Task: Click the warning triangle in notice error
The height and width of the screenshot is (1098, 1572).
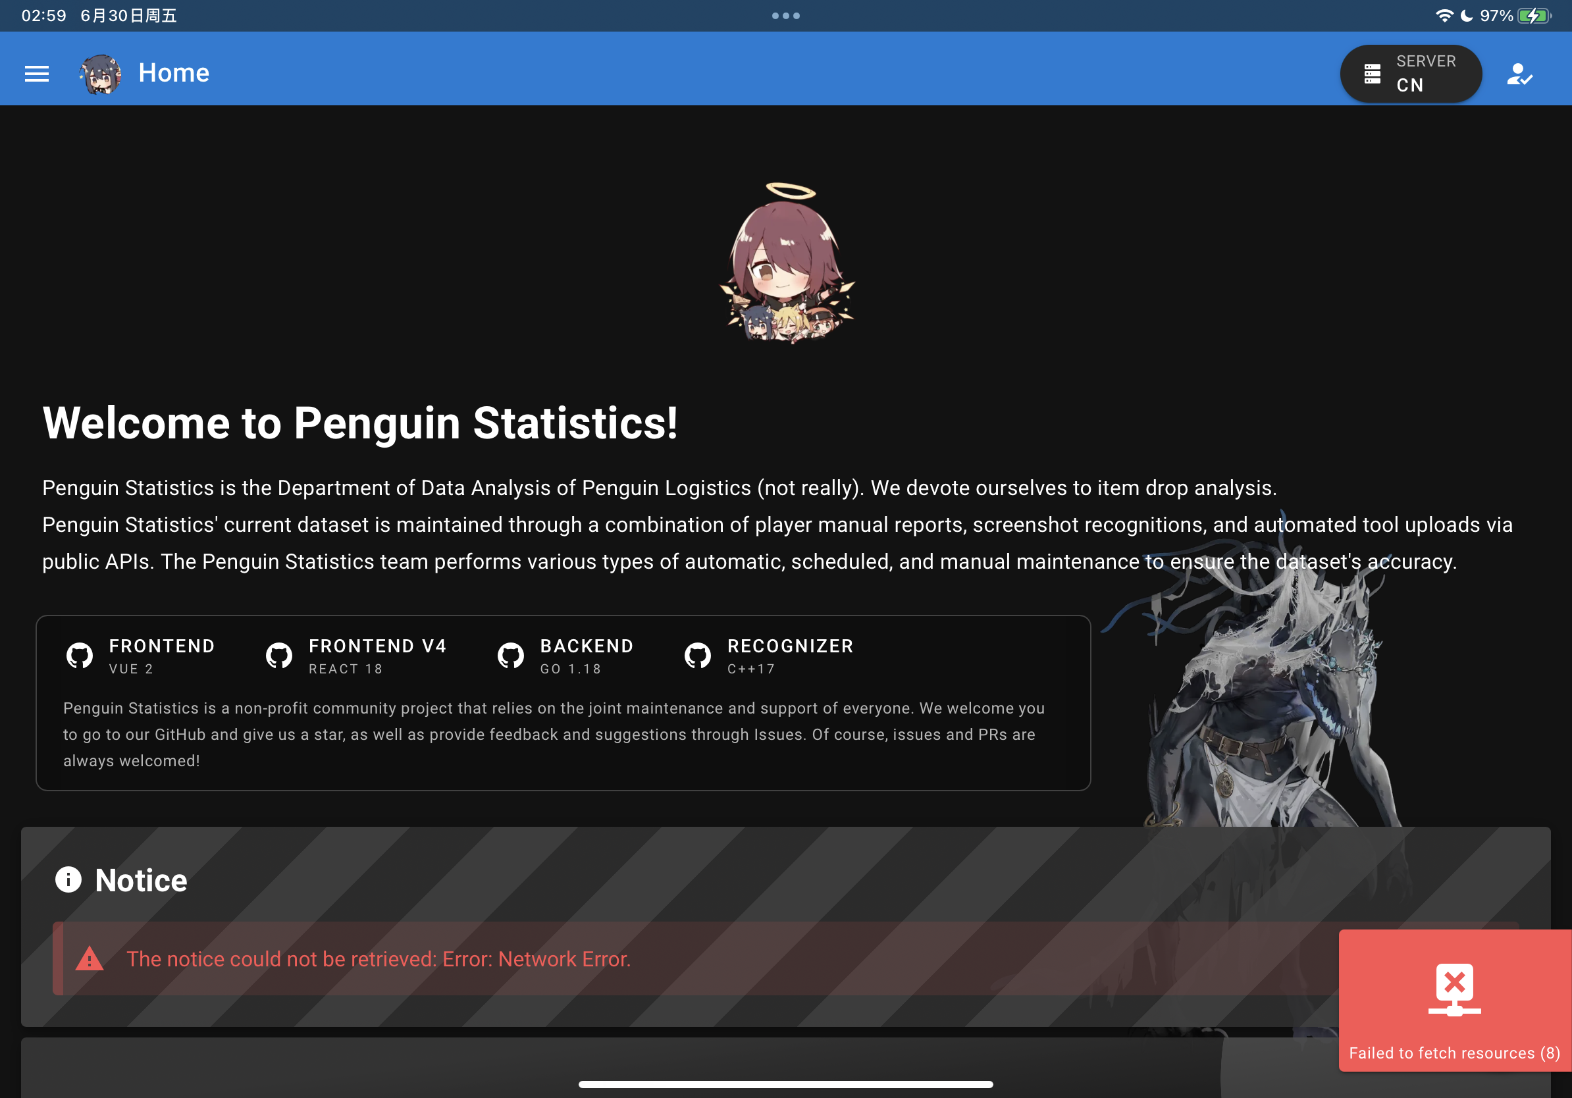Action: pos(90,958)
